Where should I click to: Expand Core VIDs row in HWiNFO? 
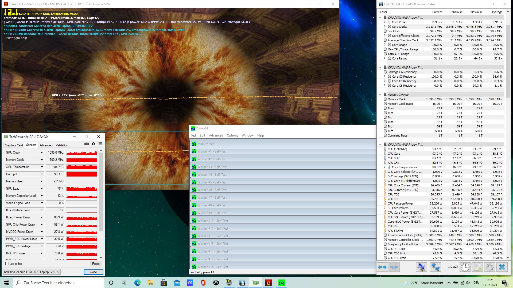tap(384, 22)
